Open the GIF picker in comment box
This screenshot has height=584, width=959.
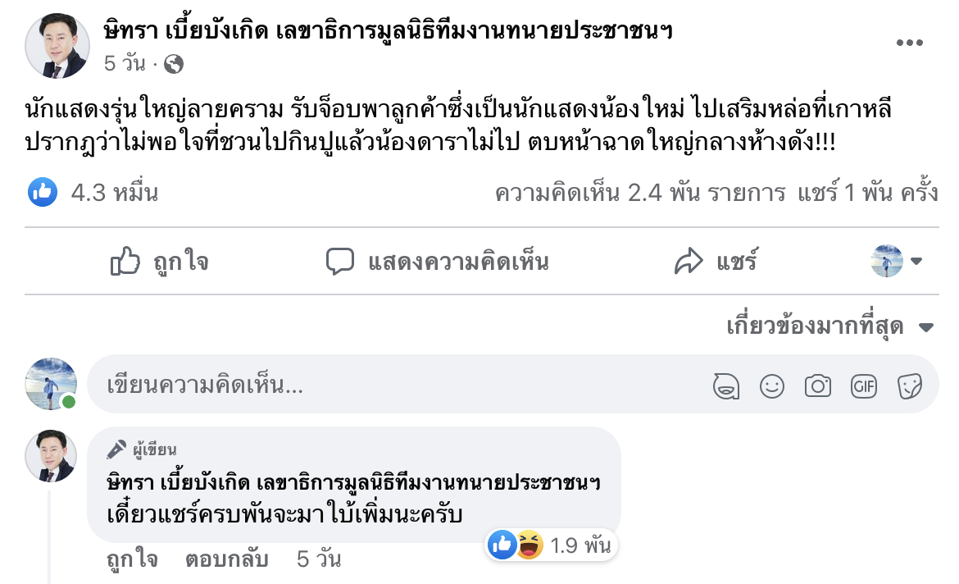click(864, 385)
